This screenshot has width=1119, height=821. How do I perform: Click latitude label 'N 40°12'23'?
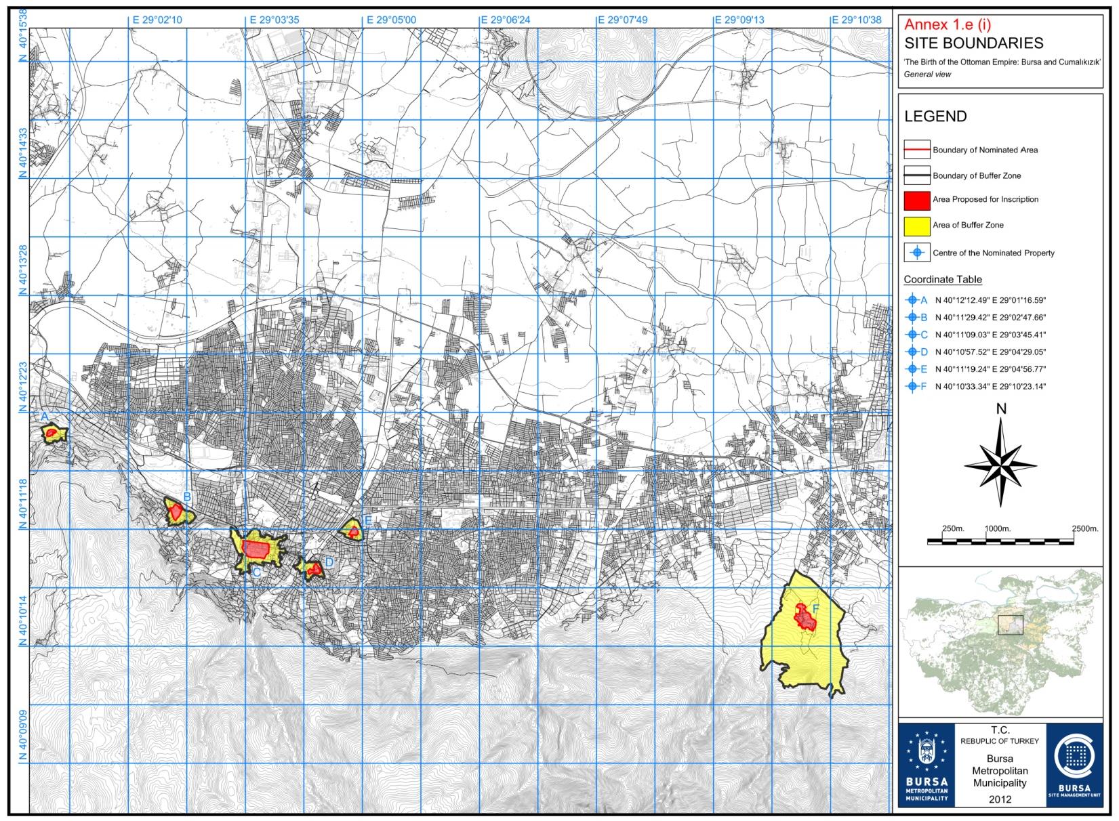[x=23, y=387]
